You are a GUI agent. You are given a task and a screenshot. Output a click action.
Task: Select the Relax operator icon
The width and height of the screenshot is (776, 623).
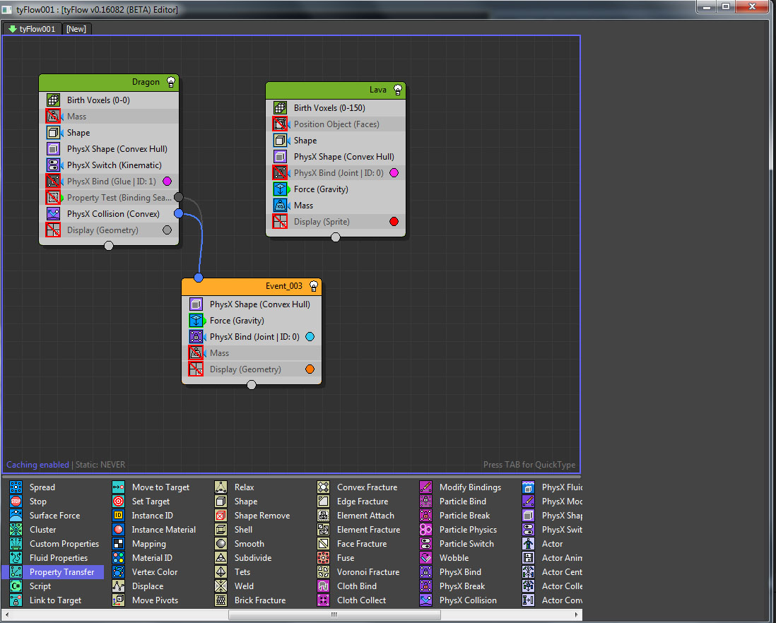pos(221,487)
